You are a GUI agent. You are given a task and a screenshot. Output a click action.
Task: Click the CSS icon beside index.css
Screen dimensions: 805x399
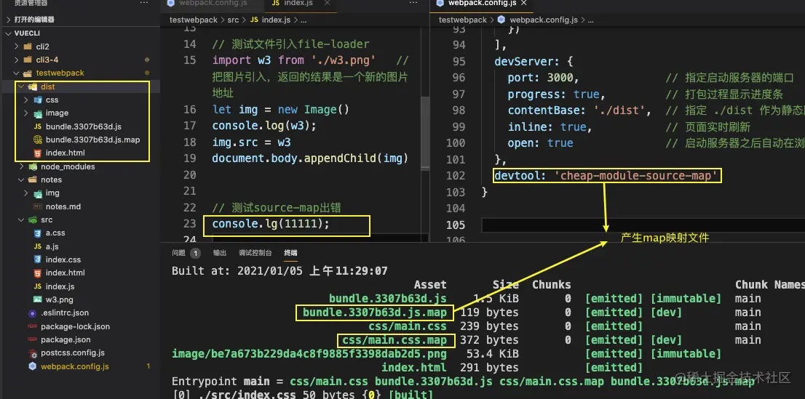pyautogui.click(x=37, y=259)
